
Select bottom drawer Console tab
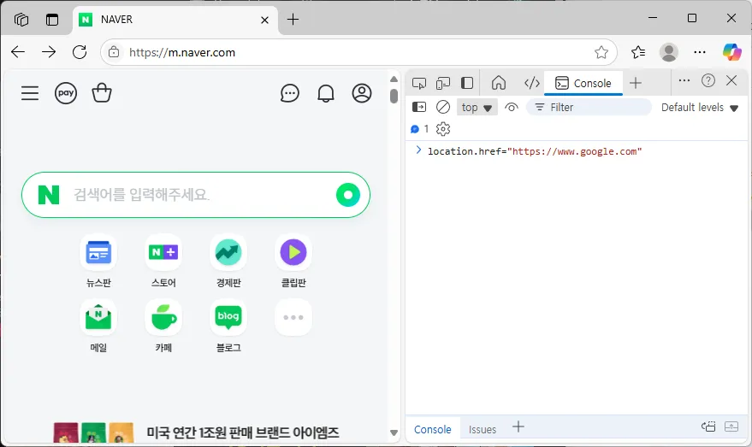pyautogui.click(x=433, y=429)
